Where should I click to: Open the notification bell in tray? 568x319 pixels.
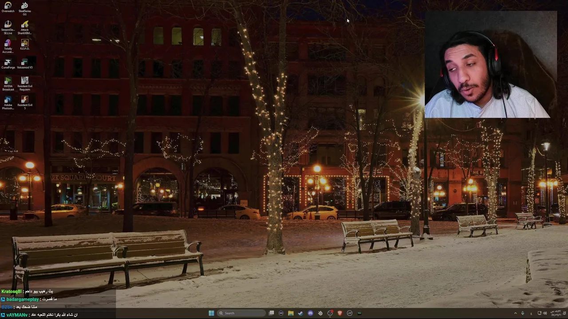point(564,313)
